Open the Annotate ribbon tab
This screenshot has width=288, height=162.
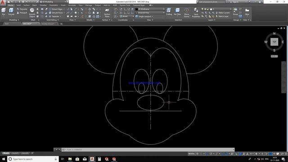point(72,5)
